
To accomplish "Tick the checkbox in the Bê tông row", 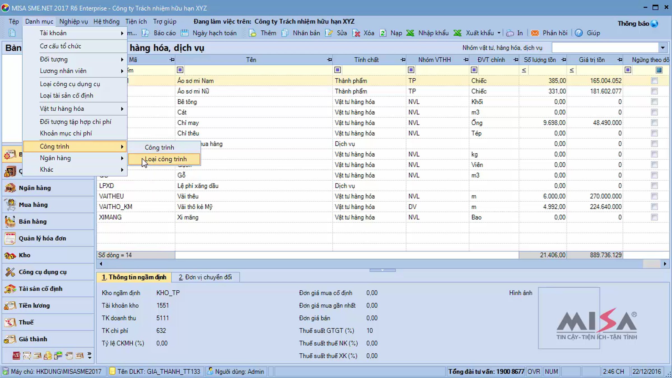I will click(x=654, y=102).
